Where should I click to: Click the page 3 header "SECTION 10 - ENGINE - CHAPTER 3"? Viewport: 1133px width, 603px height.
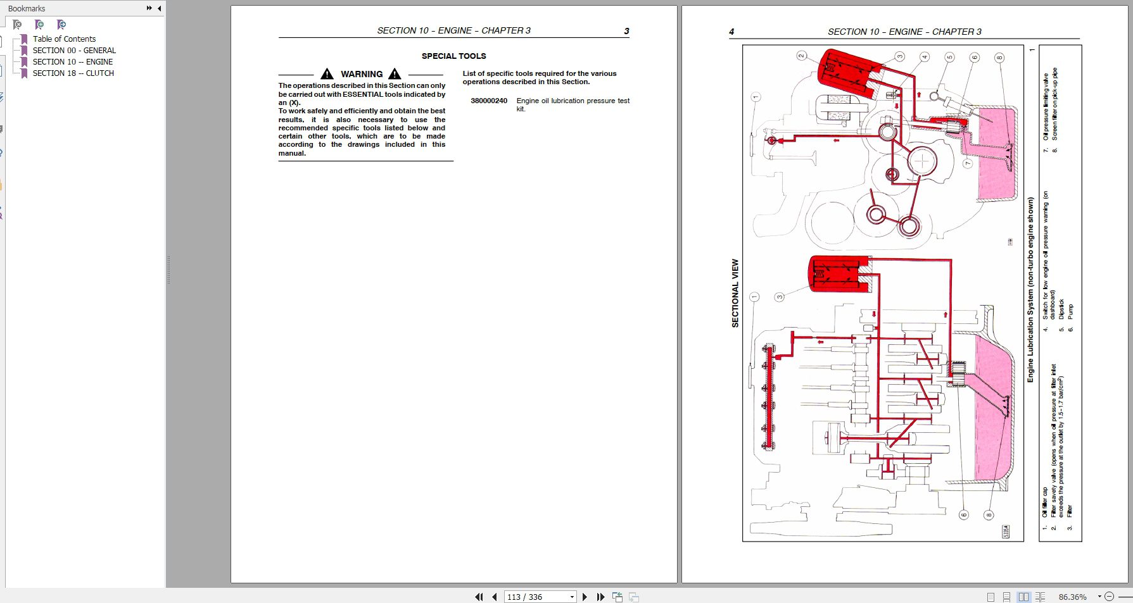coord(454,30)
